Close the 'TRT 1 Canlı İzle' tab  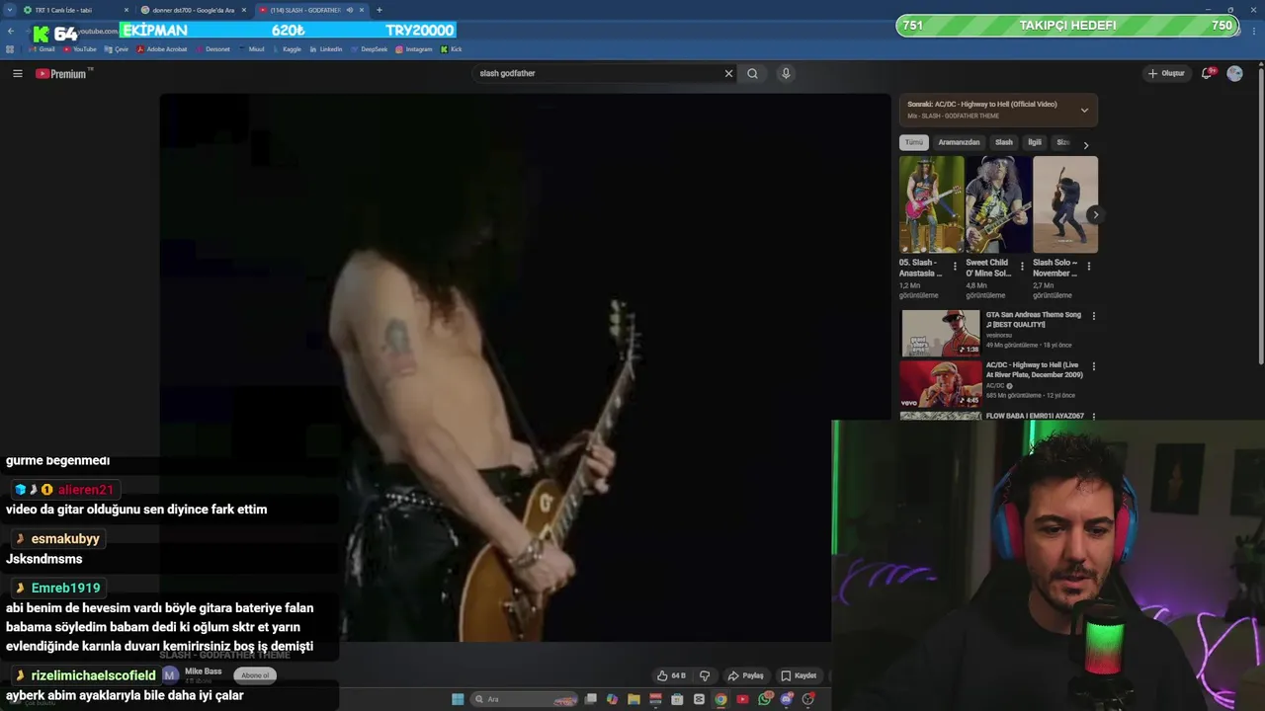click(x=126, y=10)
